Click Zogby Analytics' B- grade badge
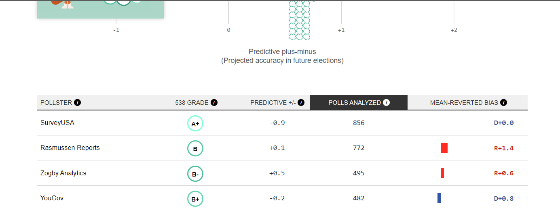The width and height of the screenshot is (560, 210). pos(195,174)
